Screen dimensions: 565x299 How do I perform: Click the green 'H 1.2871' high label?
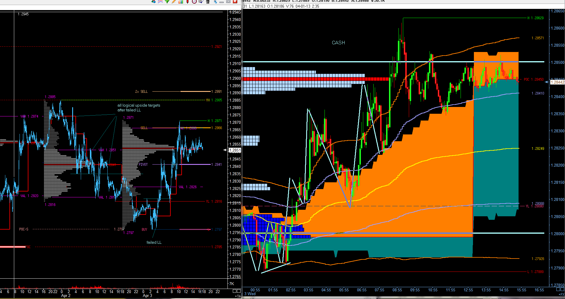pos(214,121)
